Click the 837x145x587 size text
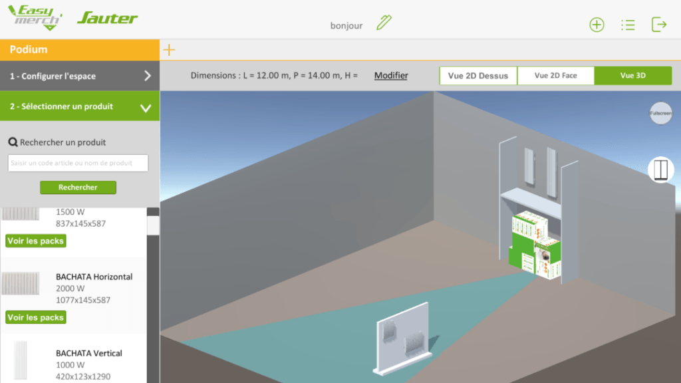The height and width of the screenshot is (383, 681). coord(80,223)
